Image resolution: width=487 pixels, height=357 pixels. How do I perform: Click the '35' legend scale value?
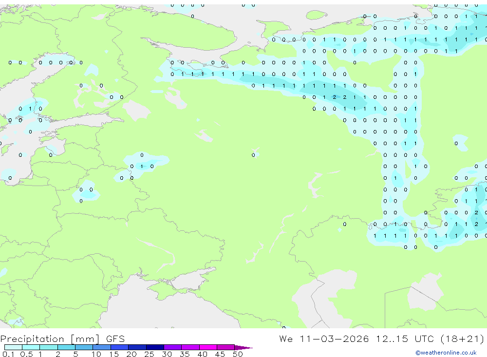tap(185, 354)
